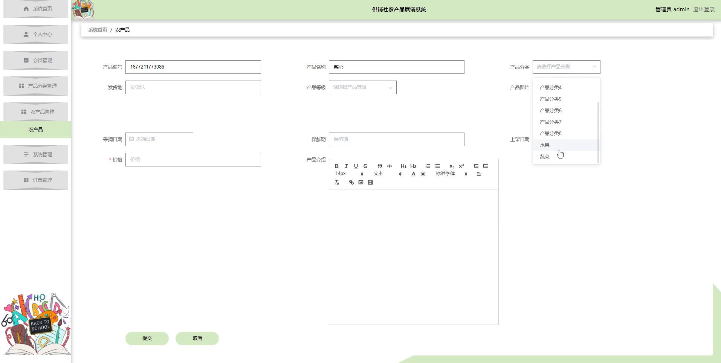Expand the 农产品管理 sidebar menu
The height and width of the screenshot is (363, 721).
pos(36,112)
